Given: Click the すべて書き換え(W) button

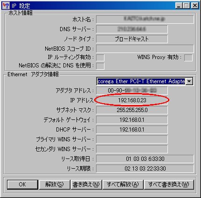Looking at the screenshot, I should (169, 185).
